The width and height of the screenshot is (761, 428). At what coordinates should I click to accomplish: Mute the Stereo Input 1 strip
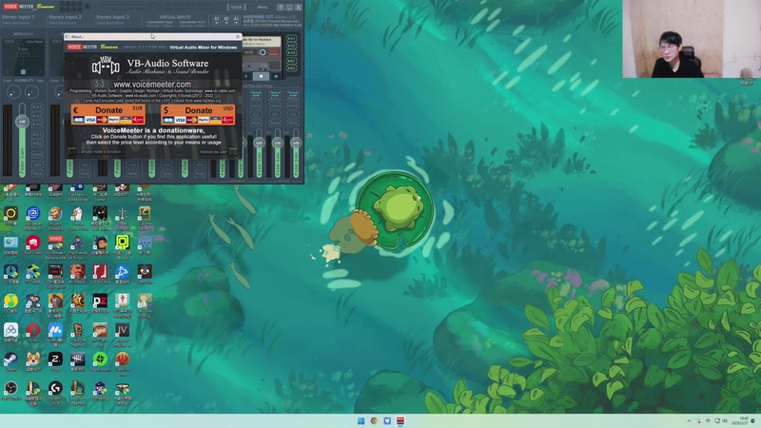pos(37,173)
